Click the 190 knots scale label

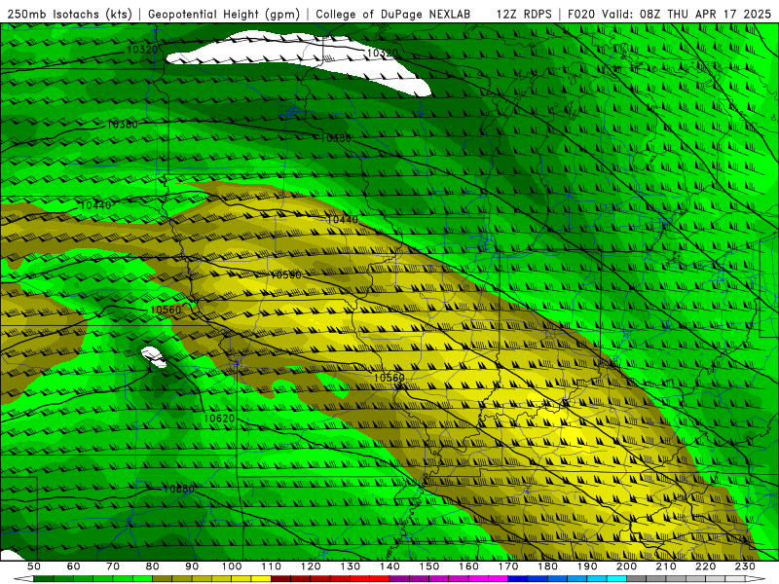[x=587, y=566]
